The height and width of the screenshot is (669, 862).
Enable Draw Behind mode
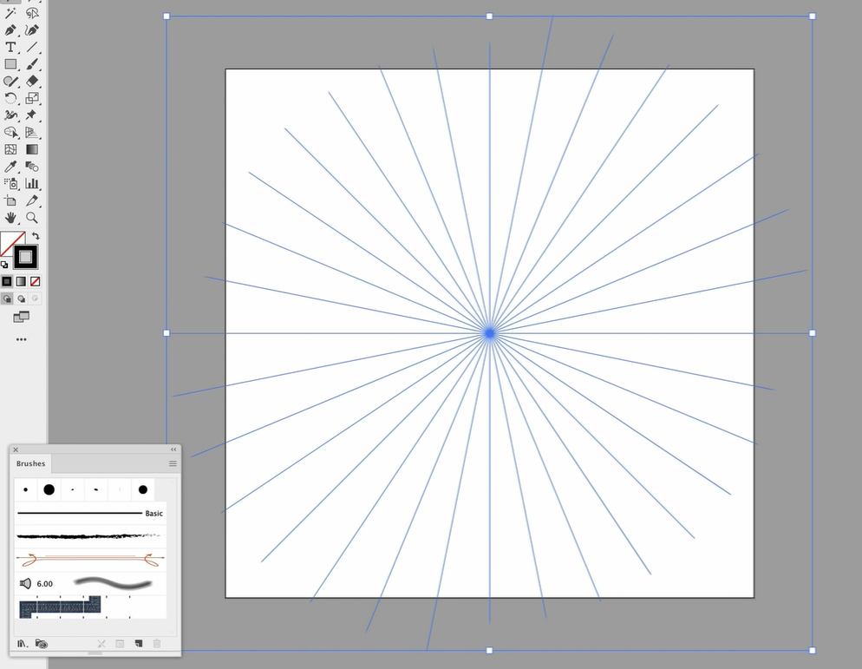coord(21,298)
